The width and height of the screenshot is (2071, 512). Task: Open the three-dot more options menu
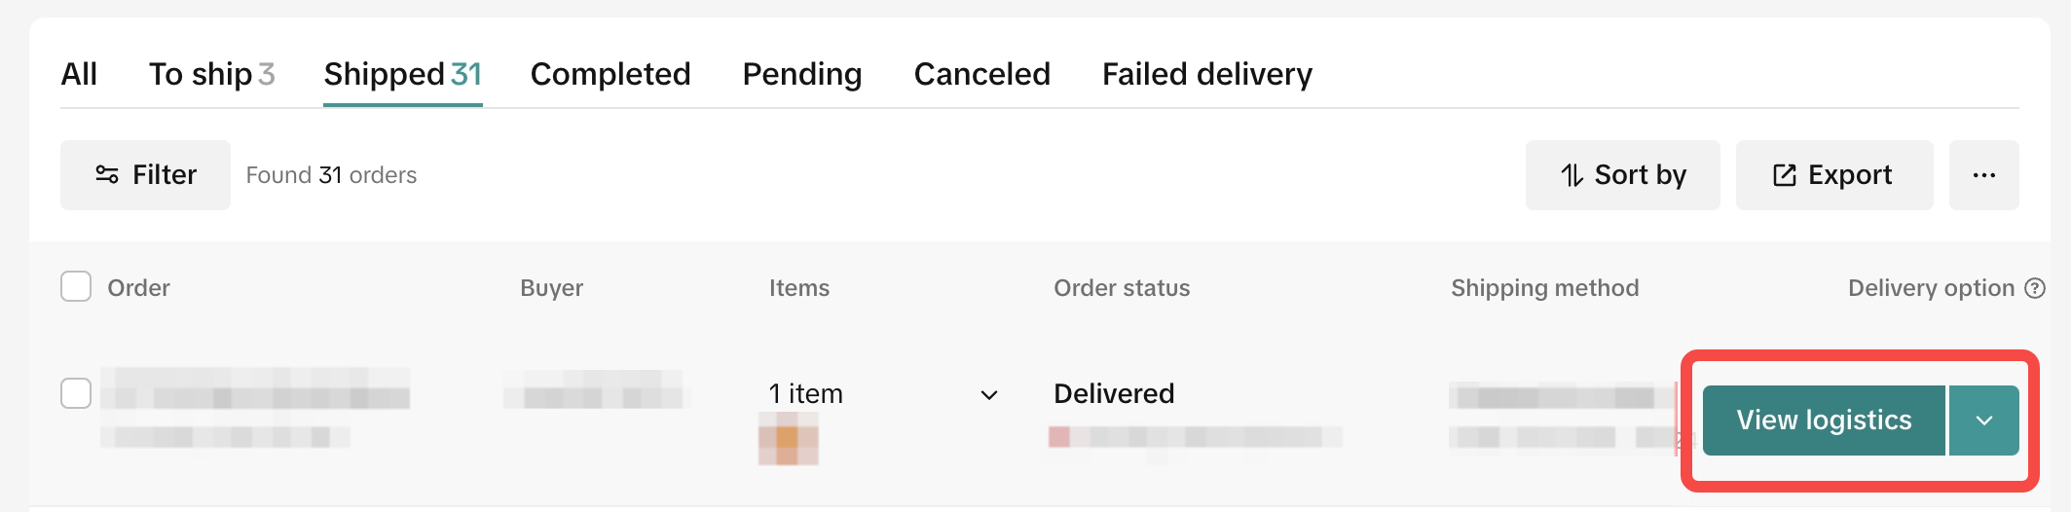point(1983,175)
